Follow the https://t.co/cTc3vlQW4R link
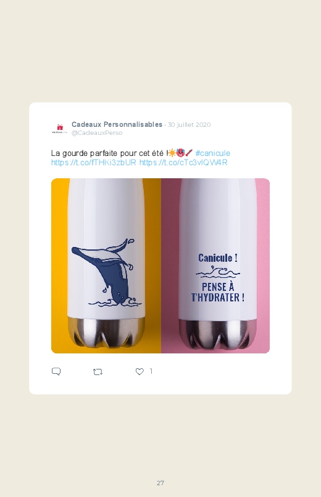The height and width of the screenshot is (497, 321). point(183,163)
